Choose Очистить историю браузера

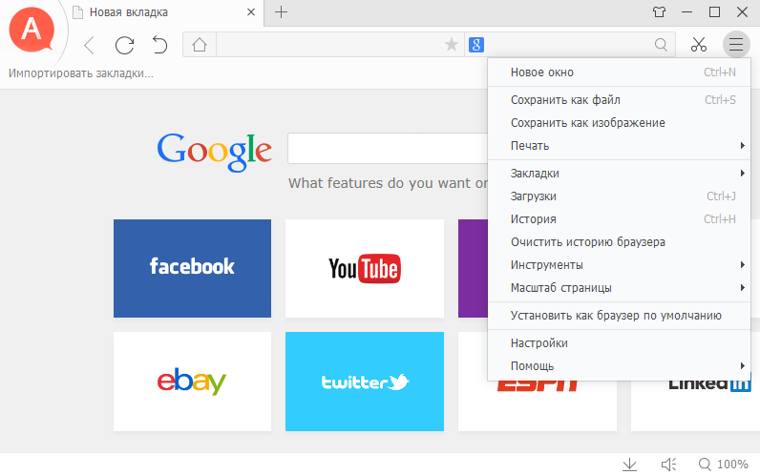tap(619, 242)
